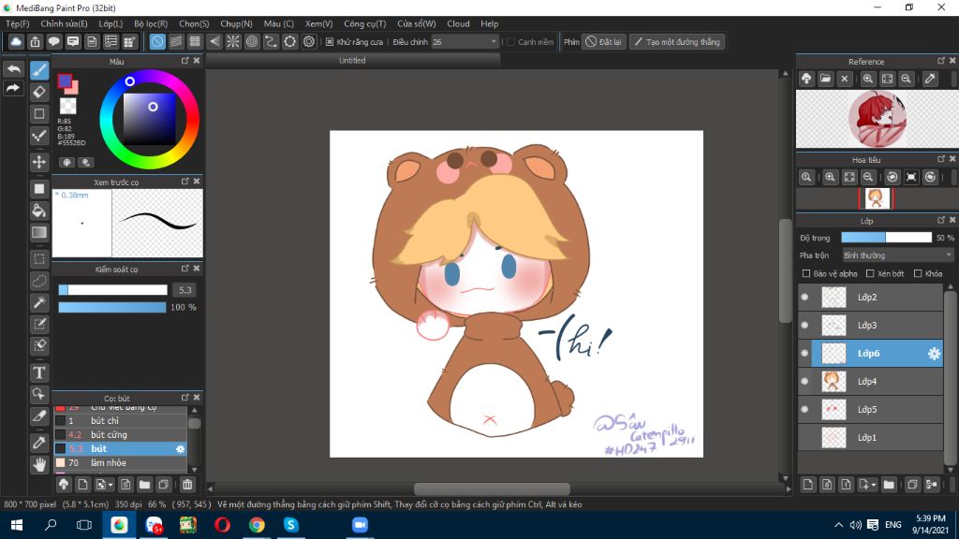Pick the rectangular Select tool
The width and height of the screenshot is (959, 539).
39,259
